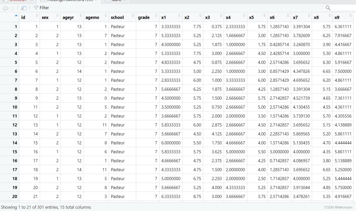Click x3 value 3.625
This screenshot has width=356, height=211.
pos(217,152)
